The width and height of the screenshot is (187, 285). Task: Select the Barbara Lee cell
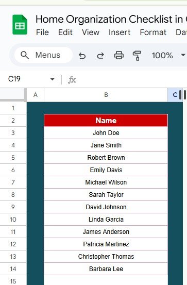tap(106, 269)
